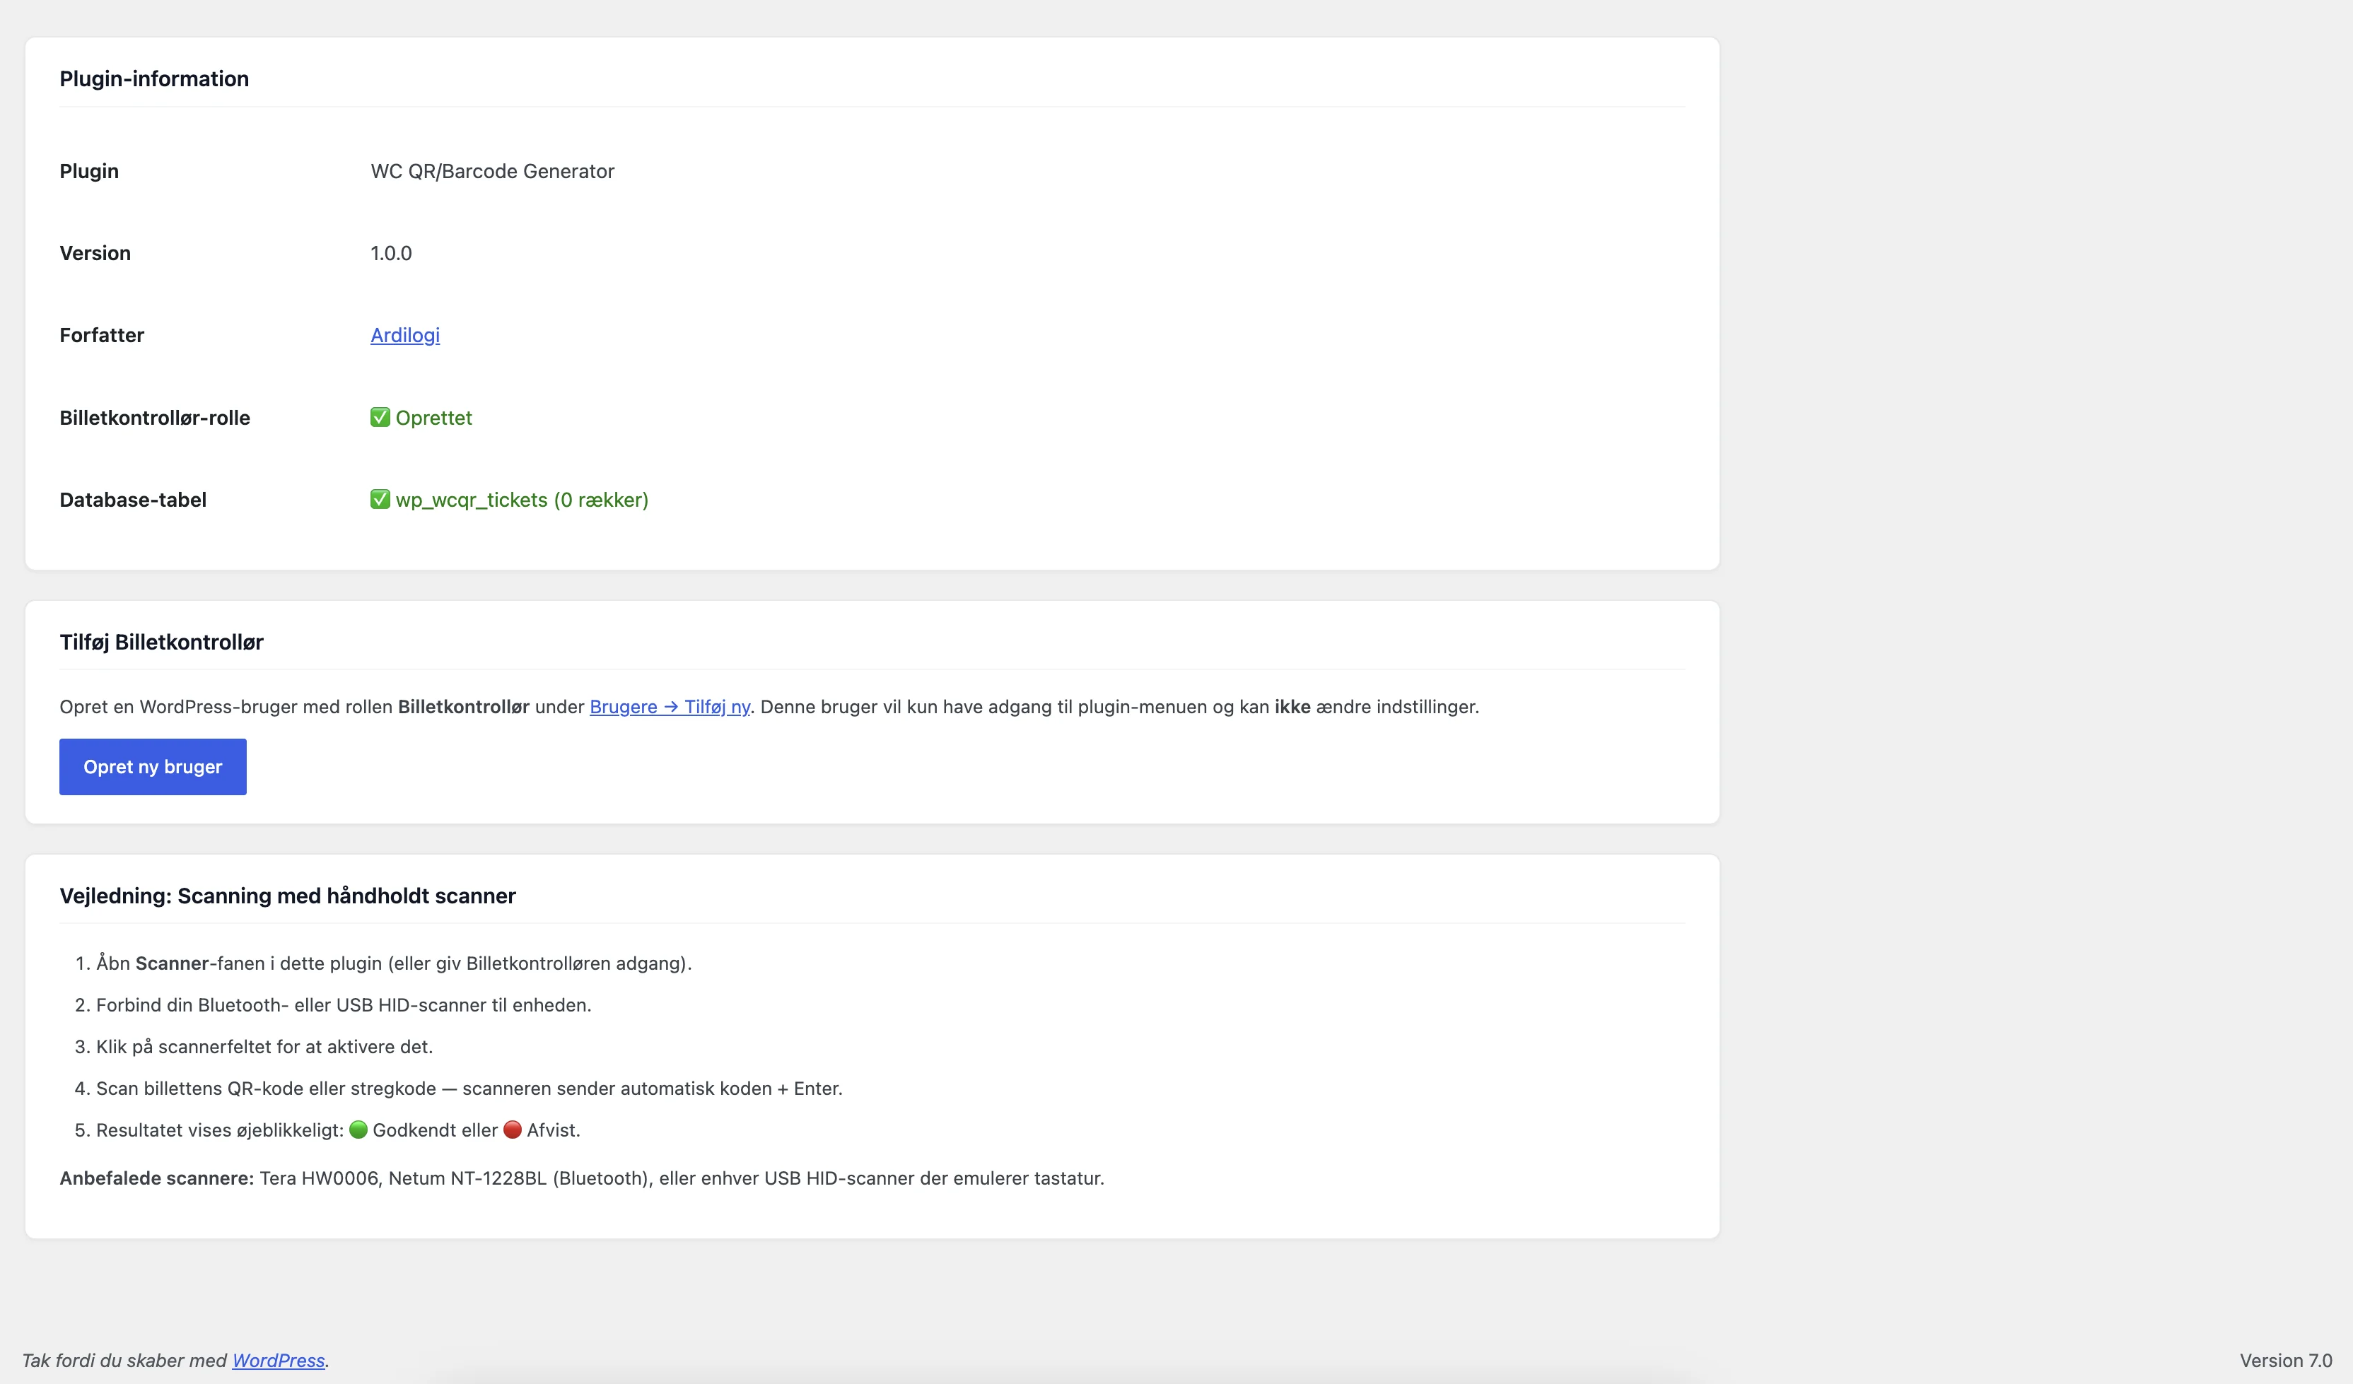Click the Tilføj Billetkontrollør heading
The image size is (2353, 1384).
click(x=161, y=642)
